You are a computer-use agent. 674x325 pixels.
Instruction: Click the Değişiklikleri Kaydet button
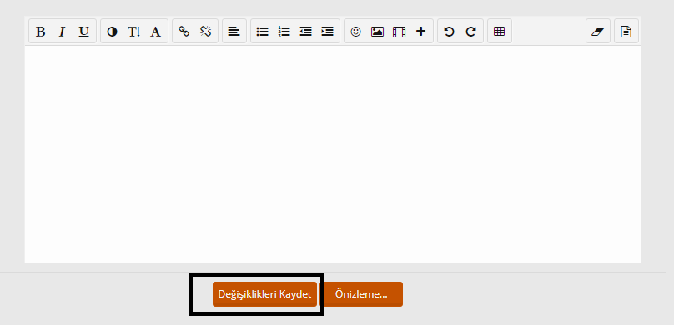point(264,294)
